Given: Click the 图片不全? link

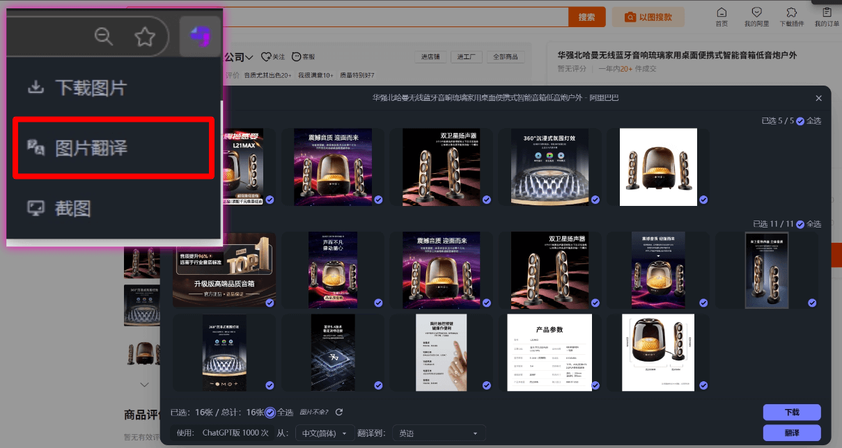Looking at the screenshot, I should click(x=314, y=413).
